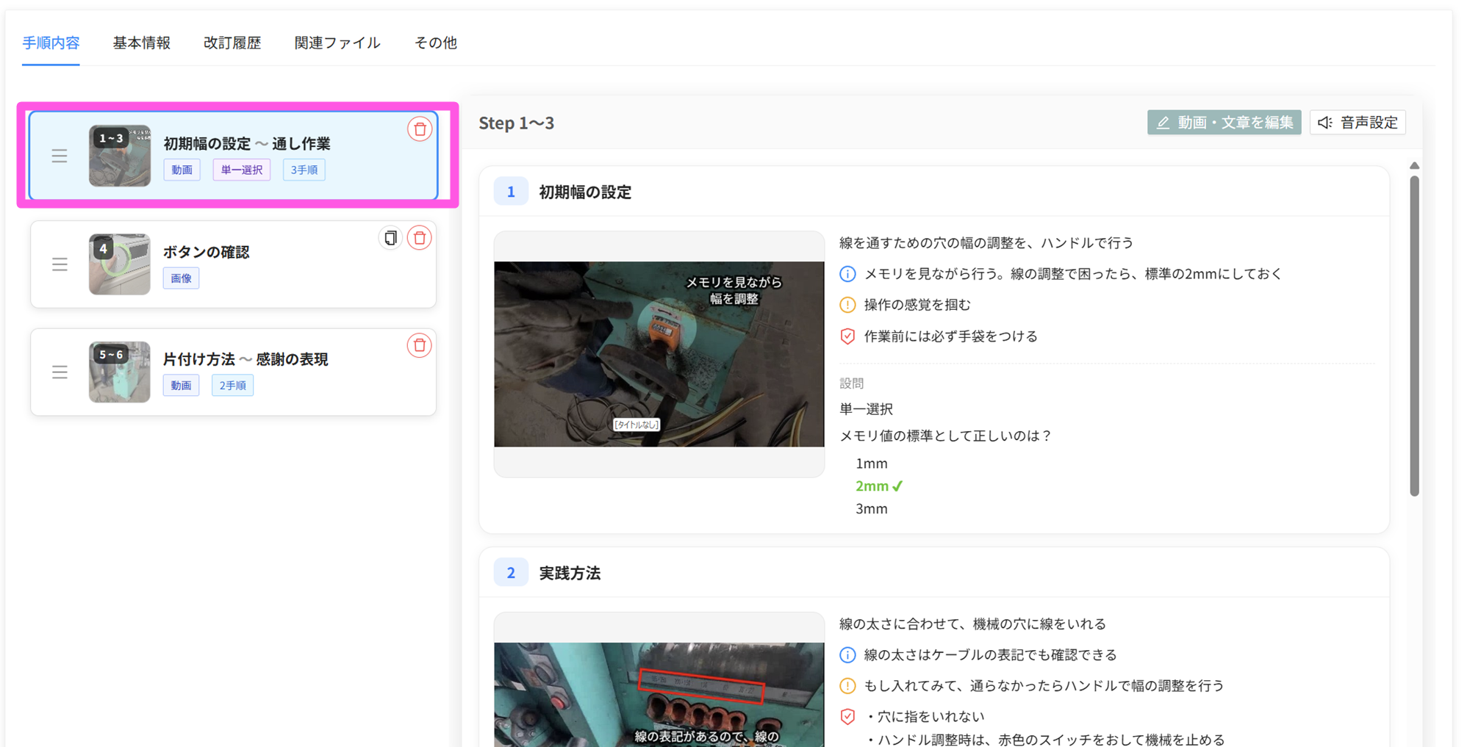This screenshot has height=747, width=1470.
Task: Select the 2mm answer option
Action: (x=872, y=486)
